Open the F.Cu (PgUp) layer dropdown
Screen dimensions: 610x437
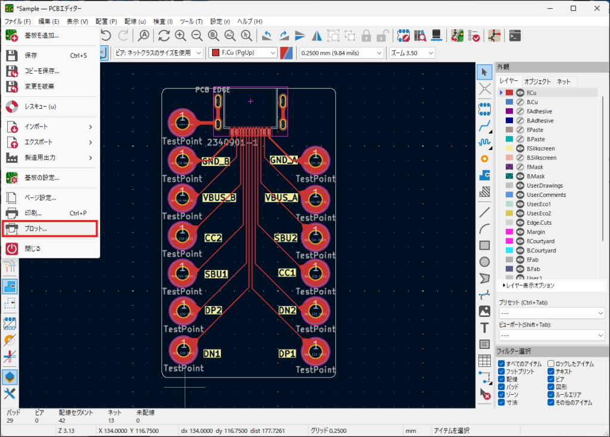(x=243, y=53)
